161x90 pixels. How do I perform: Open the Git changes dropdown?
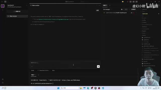[107, 9]
